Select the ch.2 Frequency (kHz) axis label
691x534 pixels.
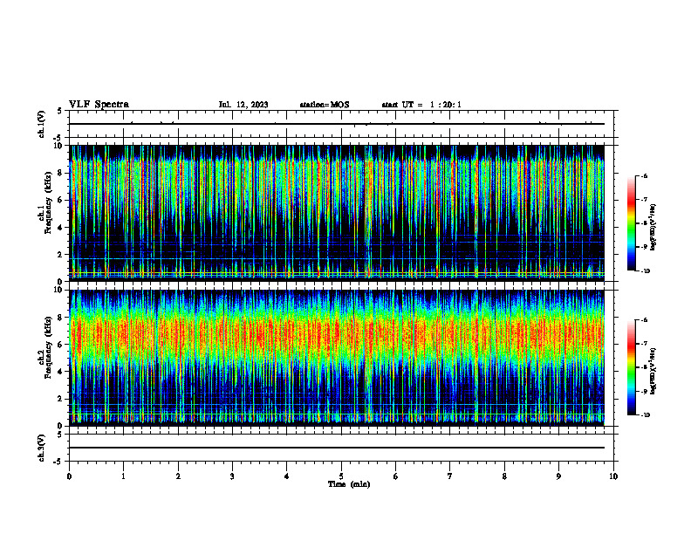[44, 347]
